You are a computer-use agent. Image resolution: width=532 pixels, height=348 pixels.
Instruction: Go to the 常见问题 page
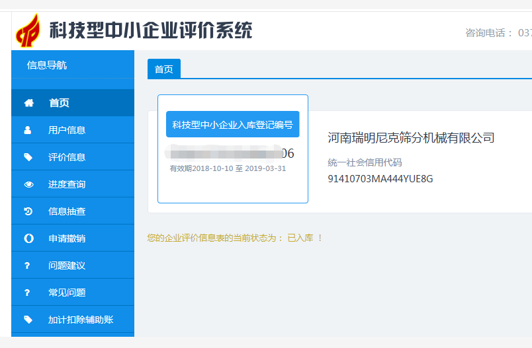pyautogui.click(x=67, y=293)
